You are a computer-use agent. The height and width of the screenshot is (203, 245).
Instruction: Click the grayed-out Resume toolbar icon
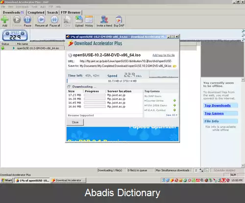click(x=17, y=20)
